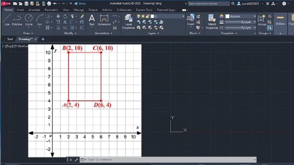Activate the Move tool
Image resolution: width=294 pixels, height=165 pixels.
pyautogui.click(x=58, y=16)
